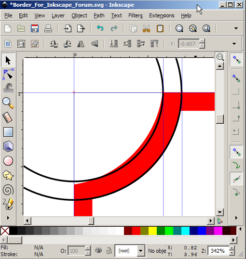Click the Copy icon
Image resolution: width=246 pixels, height=259 pixels.
[133, 28]
